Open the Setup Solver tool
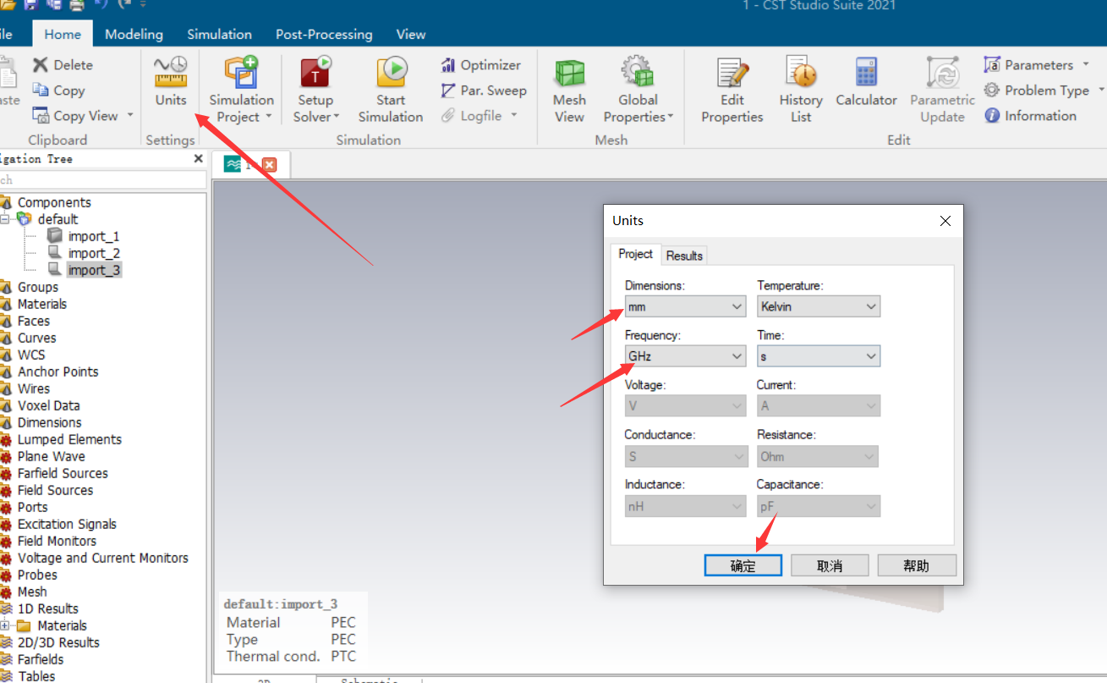This screenshot has height=683, width=1107. click(315, 89)
